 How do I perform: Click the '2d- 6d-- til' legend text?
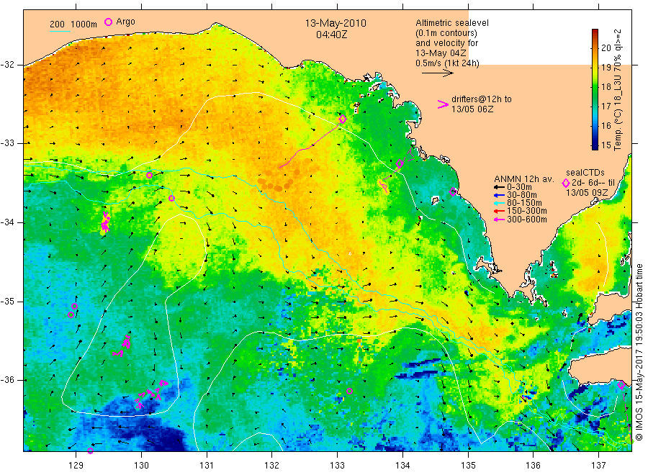tap(593, 183)
